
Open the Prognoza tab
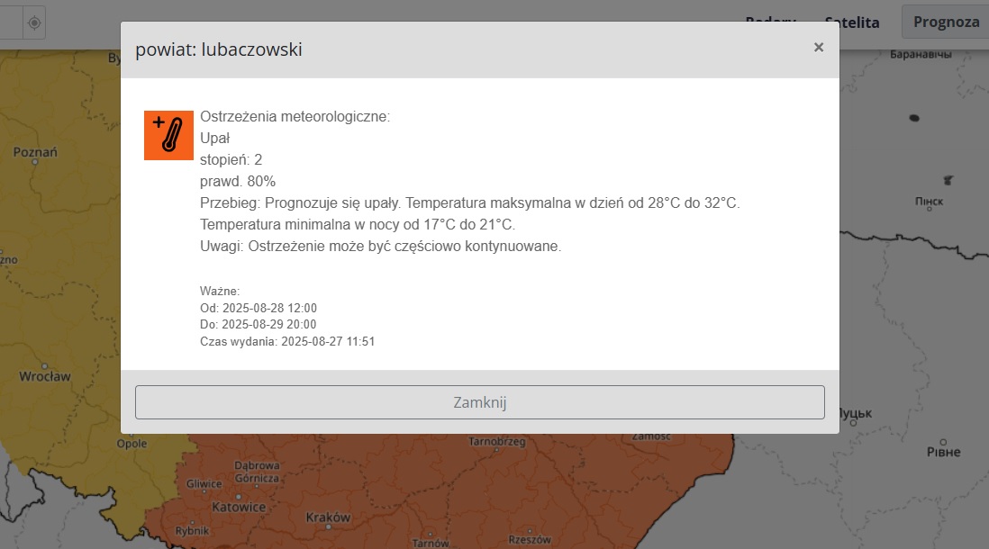pyautogui.click(x=946, y=22)
